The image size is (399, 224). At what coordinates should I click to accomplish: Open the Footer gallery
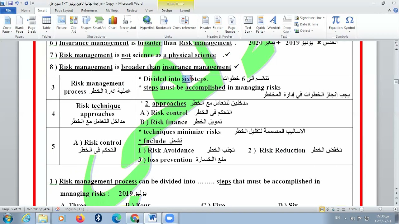[x=218, y=25]
